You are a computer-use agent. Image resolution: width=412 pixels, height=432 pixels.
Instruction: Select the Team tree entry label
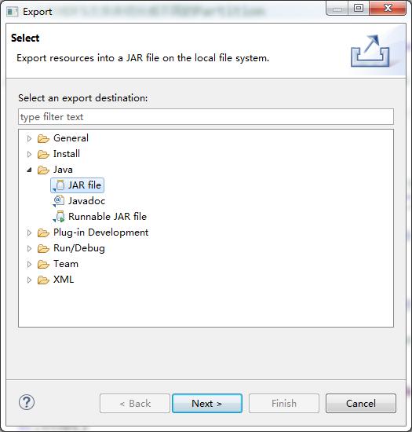click(x=66, y=264)
